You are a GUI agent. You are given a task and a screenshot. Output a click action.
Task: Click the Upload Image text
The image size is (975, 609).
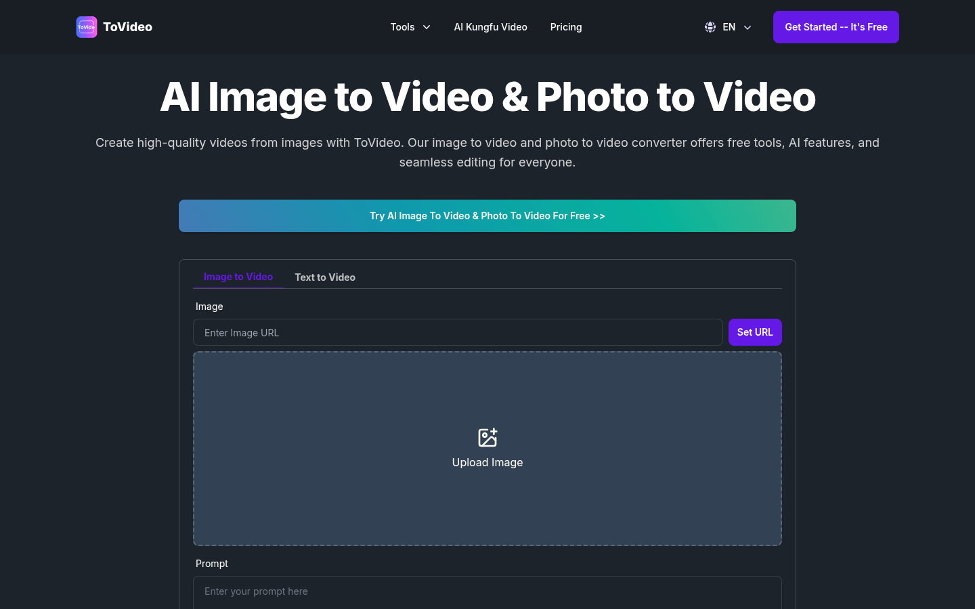point(487,462)
